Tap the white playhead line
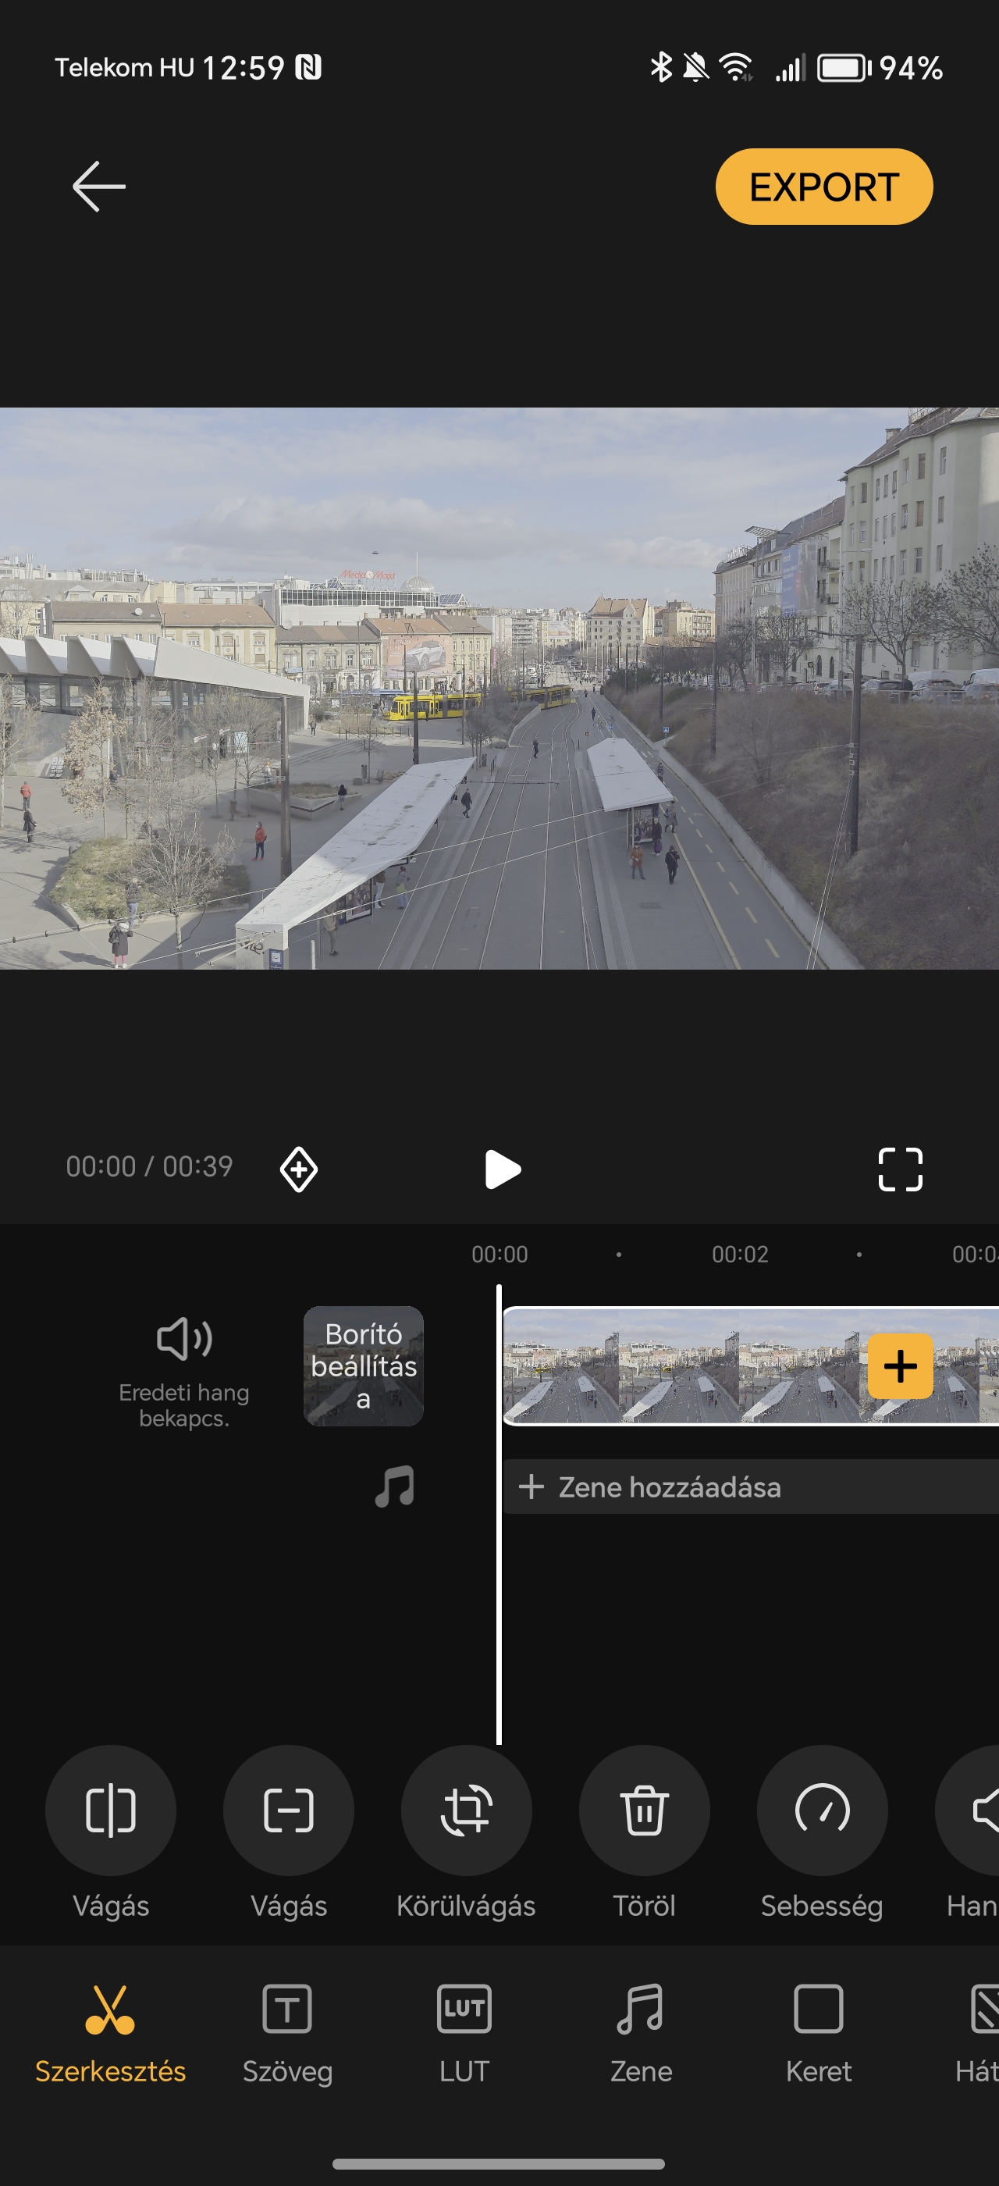Screen dimensions: 999x2186 (499, 1515)
